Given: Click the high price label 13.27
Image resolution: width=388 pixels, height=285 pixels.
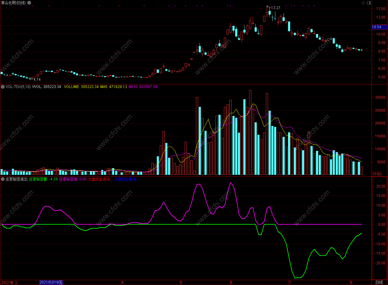Looking at the screenshot, I should (276, 8).
